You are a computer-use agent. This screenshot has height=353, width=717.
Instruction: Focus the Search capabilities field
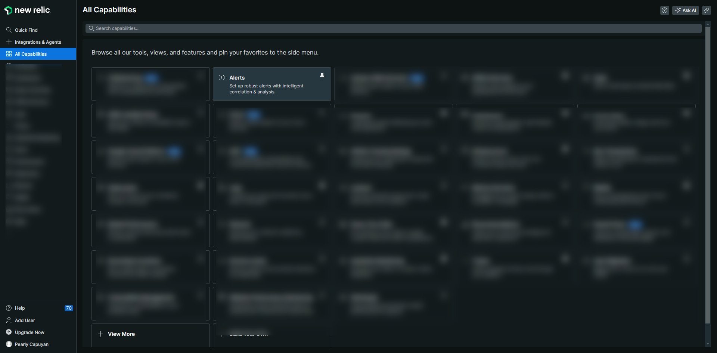pyautogui.click(x=393, y=28)
